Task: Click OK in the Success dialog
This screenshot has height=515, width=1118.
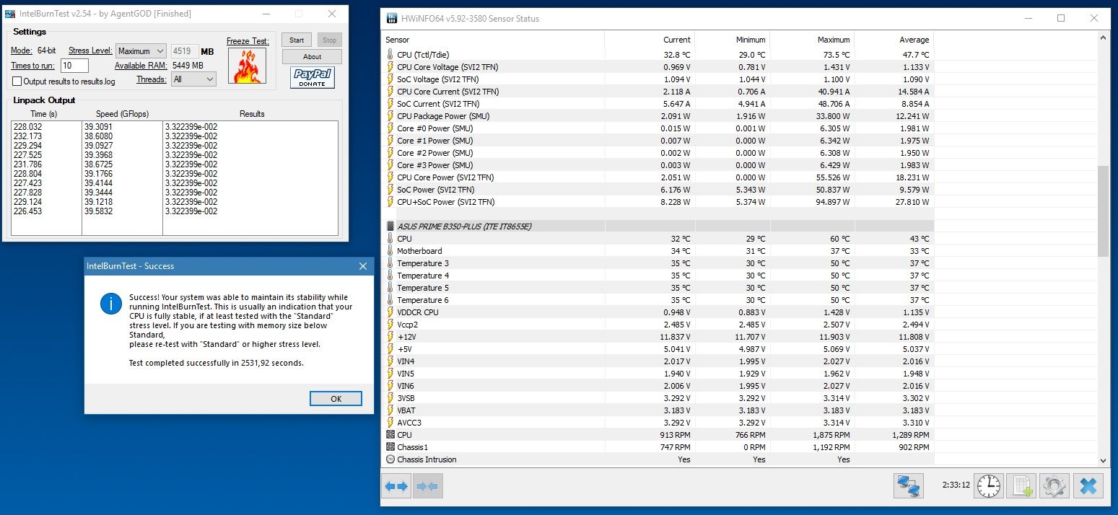Action: (x=336, y=399)
